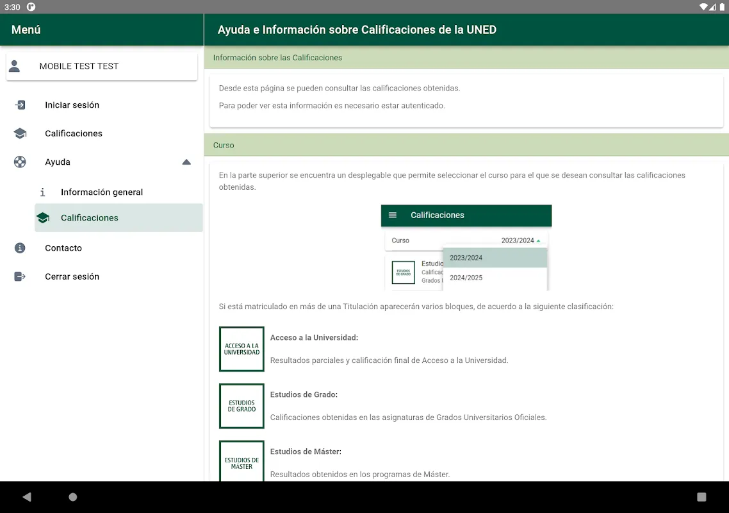Tap the battery icon in the status bar
The width and height of the screenshot is (729, 513).
pyautogui.click(x=722, y=7)
